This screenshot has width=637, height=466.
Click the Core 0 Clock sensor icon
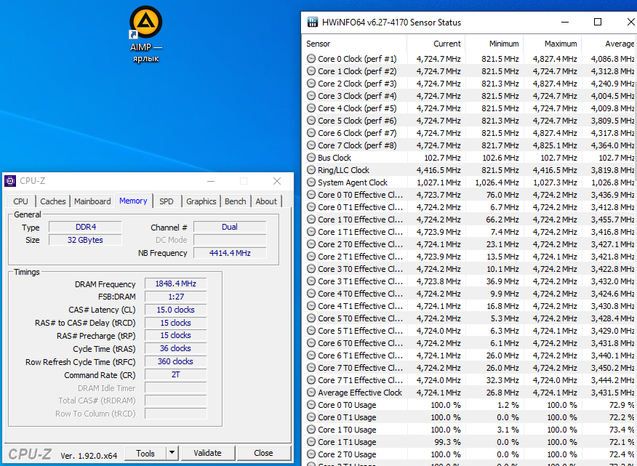311,58
